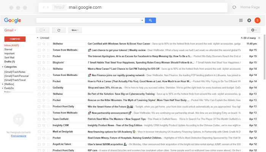Open the [Gmail]/Trash/Travel label
The height and width of the screenshot is (152, 266).
(x=15, y=80)
